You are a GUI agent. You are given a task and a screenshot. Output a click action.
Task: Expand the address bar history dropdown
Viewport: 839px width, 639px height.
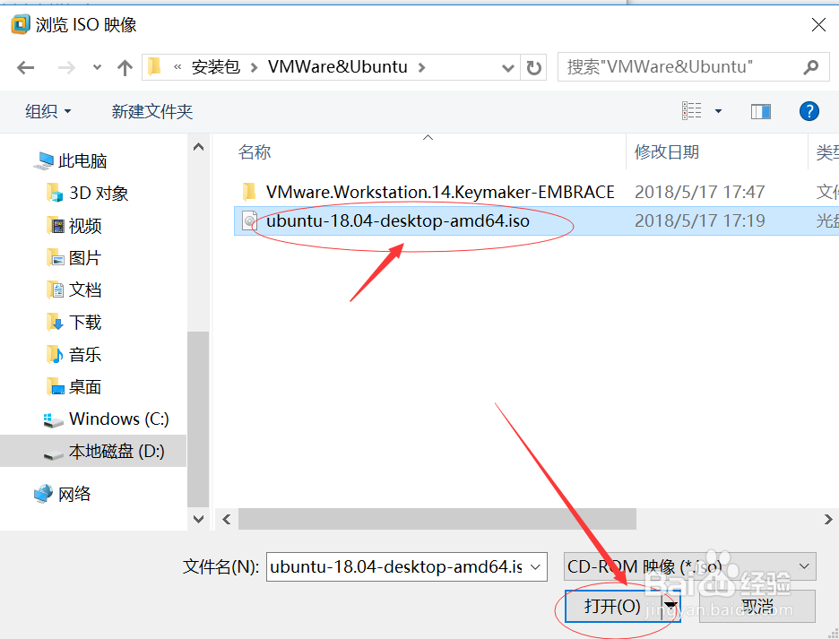click(507, 68)
